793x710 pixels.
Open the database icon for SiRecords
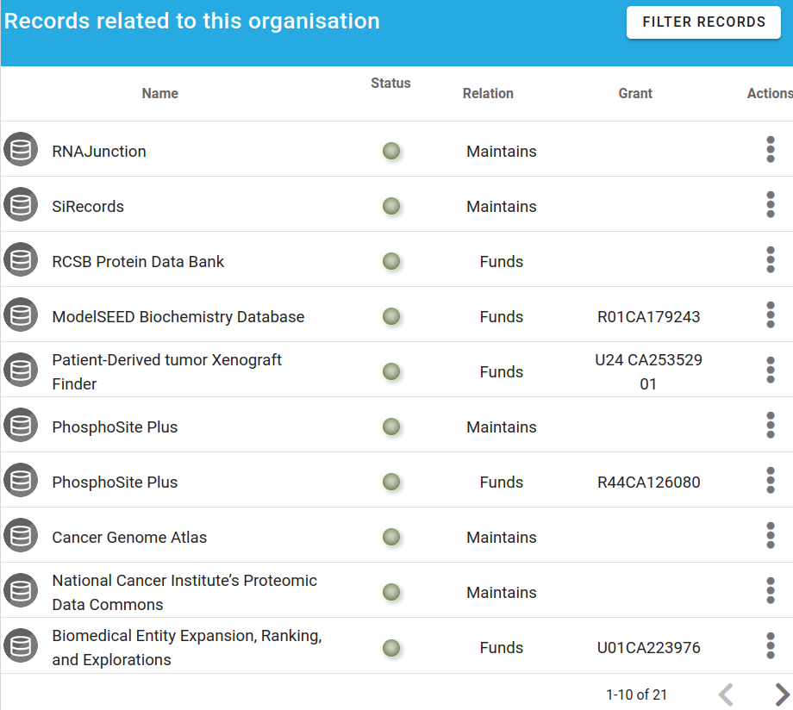[21, 204]
